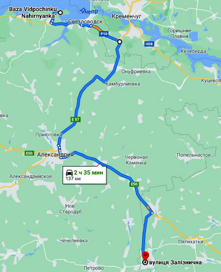This screenshot has height=272, width=221.
Task: Select the Светловодск town label
Action: pos(85,21)
